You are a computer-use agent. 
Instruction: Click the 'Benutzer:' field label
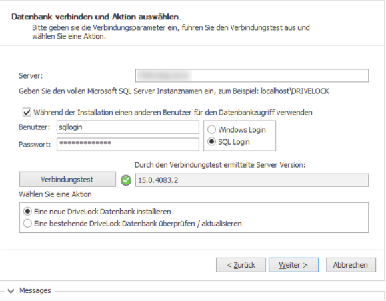point(34,127)
